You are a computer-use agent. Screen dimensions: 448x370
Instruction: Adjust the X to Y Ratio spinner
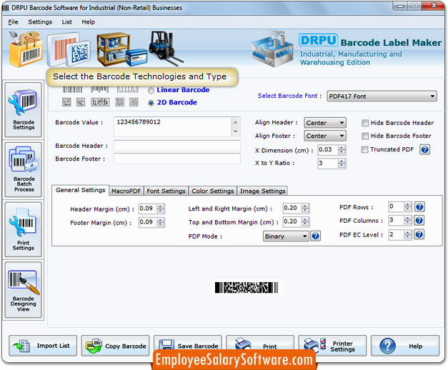tap(342, 163)
